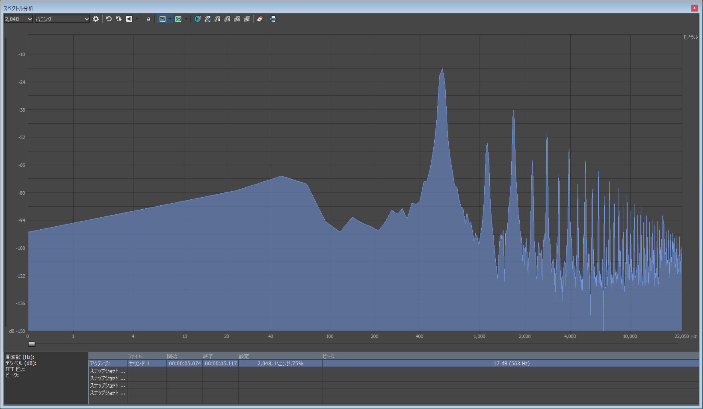Image resolution: width=703 pixels, height=409 pixels.
Task: Click the dB -150 axis label
Action: (x=17, y=331)
